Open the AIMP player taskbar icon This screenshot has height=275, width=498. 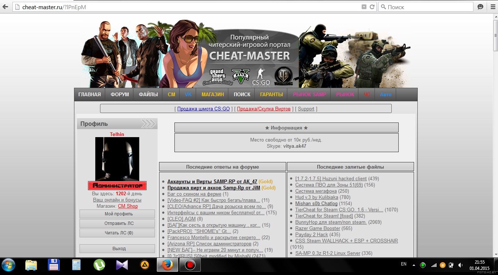click(145, 265)
